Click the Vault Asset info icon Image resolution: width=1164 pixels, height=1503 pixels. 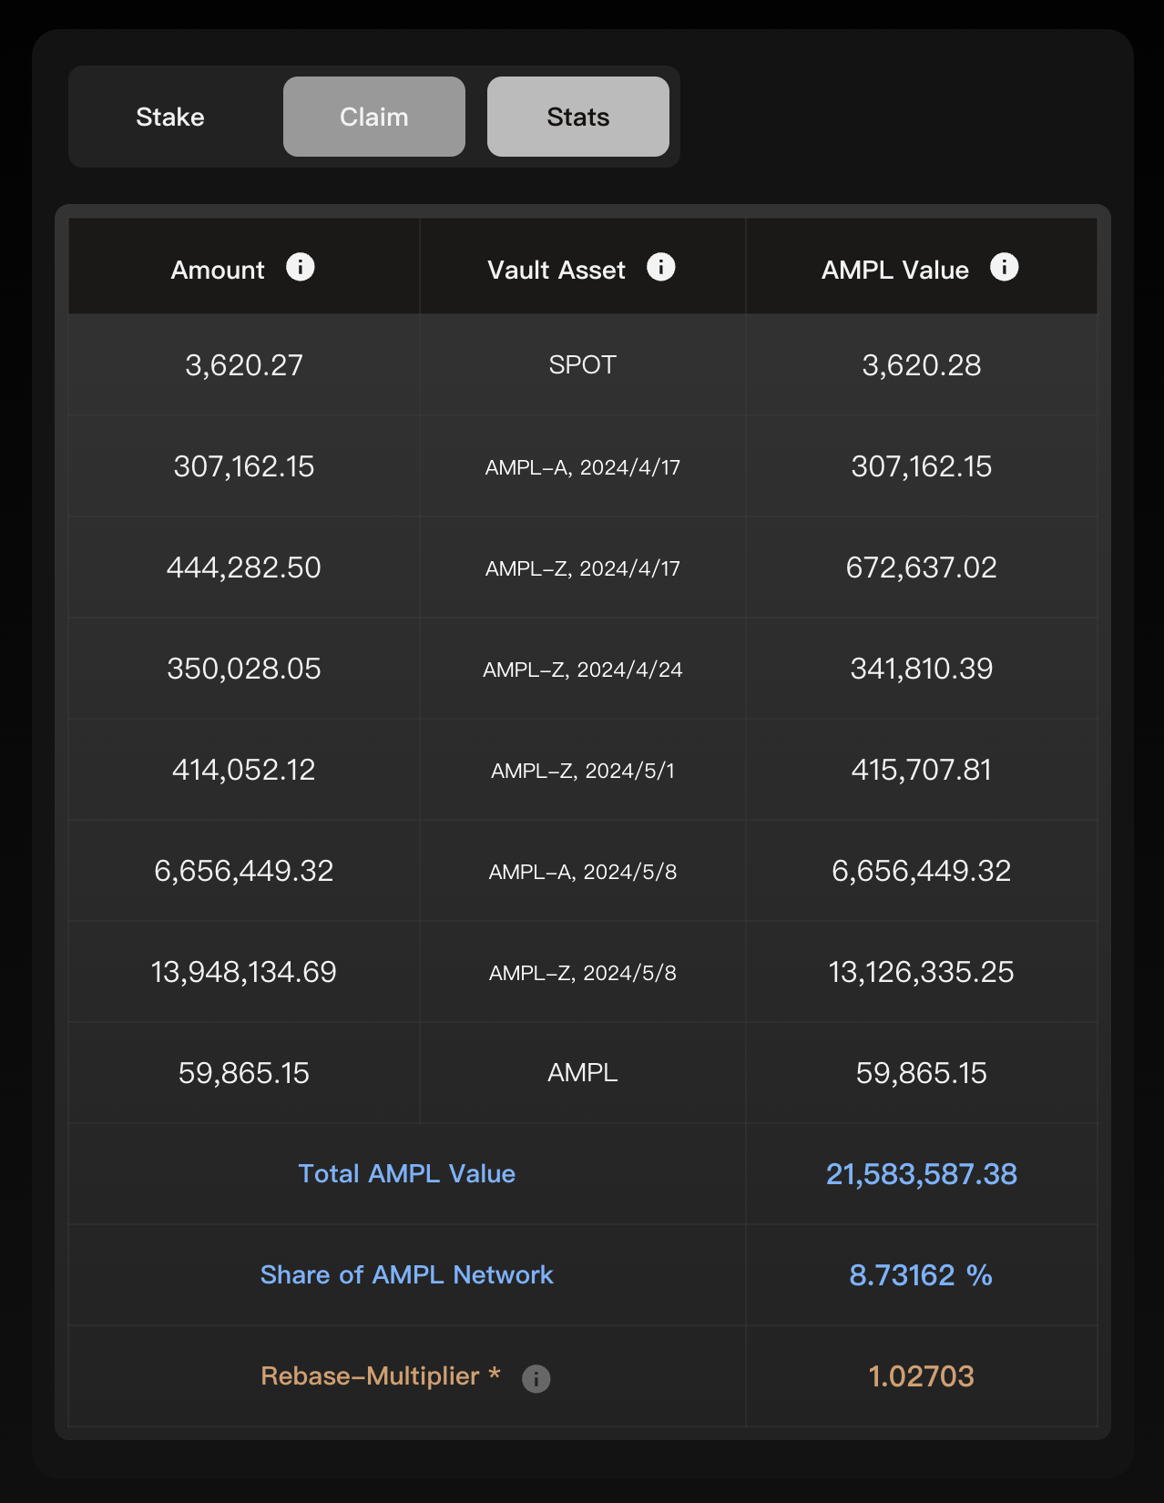660,268
